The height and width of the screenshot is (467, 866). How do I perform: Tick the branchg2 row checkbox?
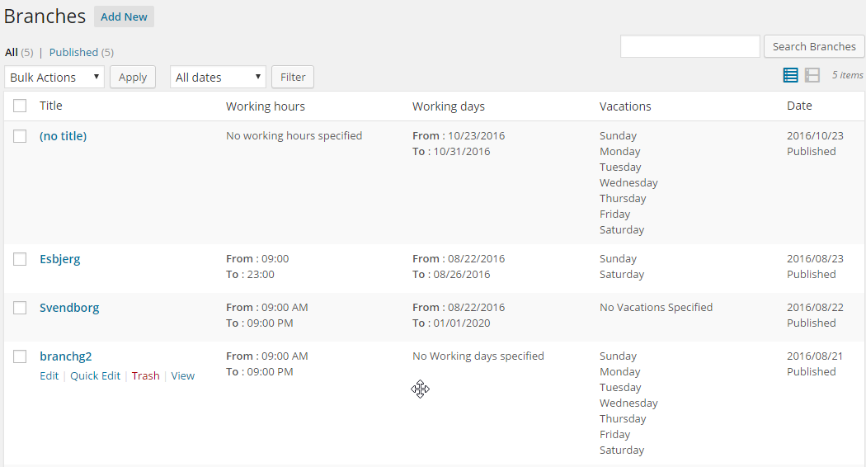coord(20,356)
